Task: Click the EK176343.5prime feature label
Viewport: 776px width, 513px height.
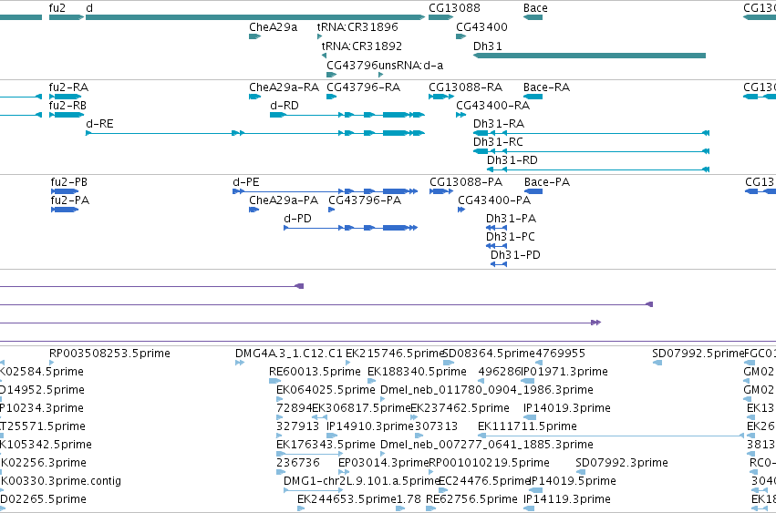Action: pyautogui.click(x=326, y=445)
